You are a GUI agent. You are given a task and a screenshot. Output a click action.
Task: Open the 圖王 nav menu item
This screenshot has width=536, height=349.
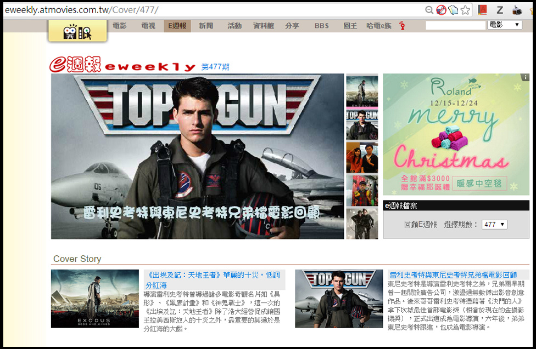(350, 26)
